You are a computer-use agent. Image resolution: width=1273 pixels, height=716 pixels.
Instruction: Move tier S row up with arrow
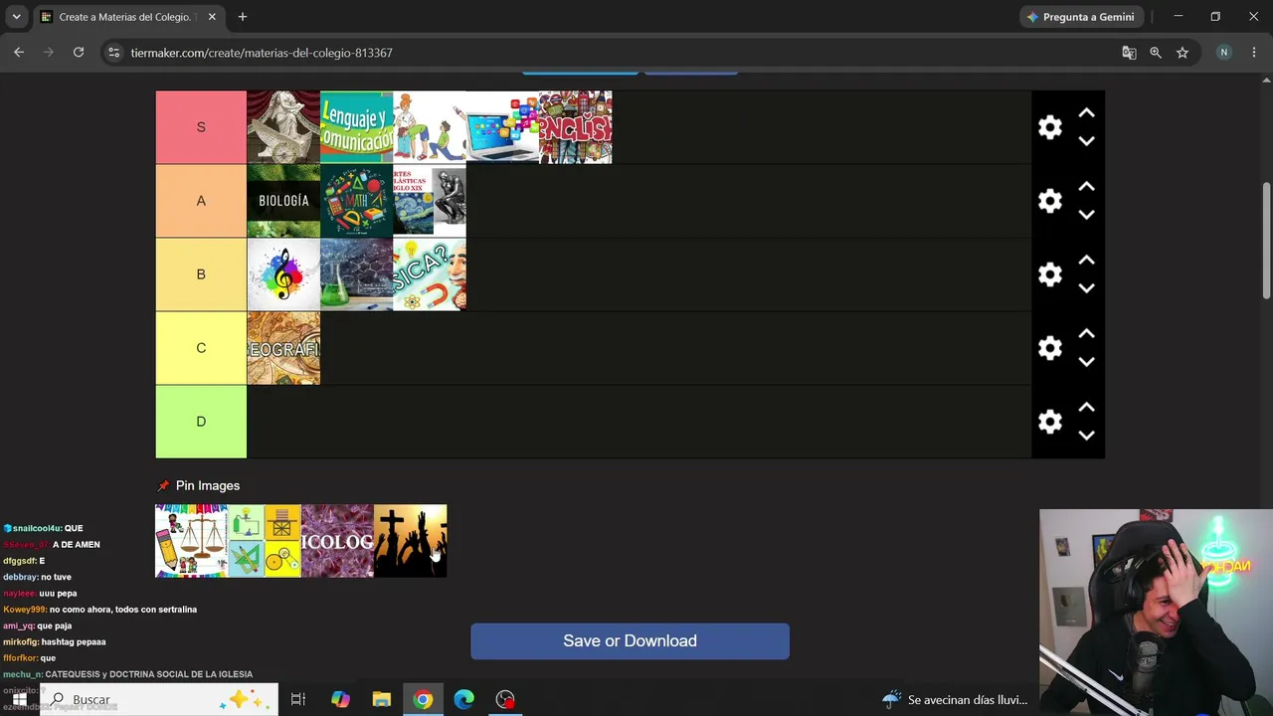click(1087, 113)
